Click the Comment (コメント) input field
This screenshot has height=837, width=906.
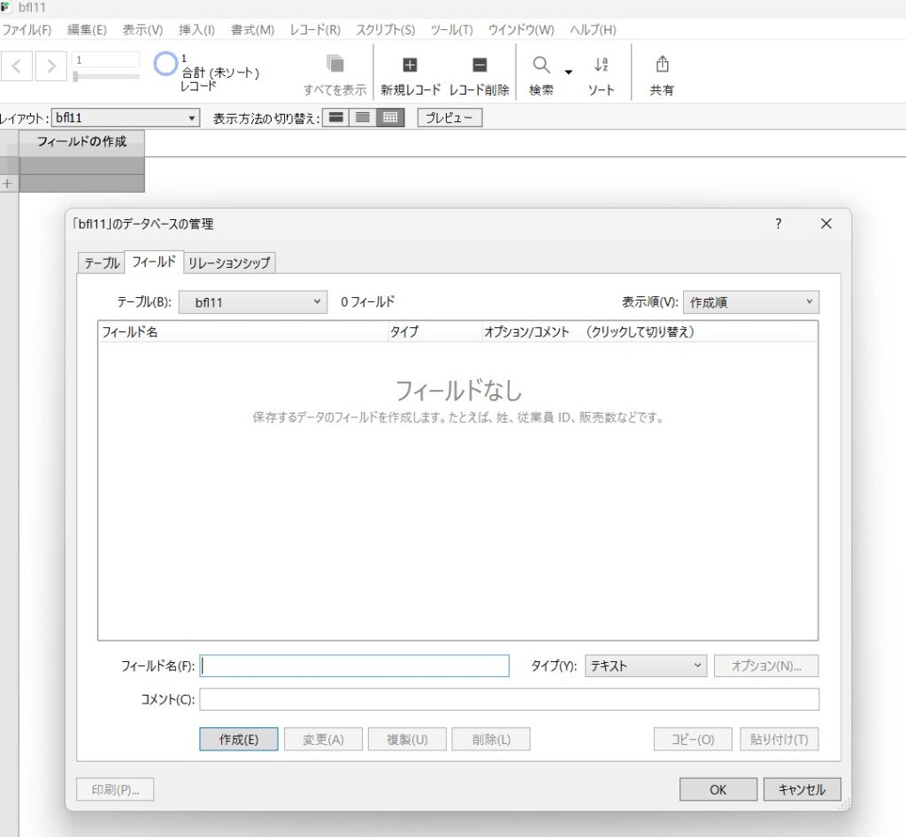click(x=509, y=700)
